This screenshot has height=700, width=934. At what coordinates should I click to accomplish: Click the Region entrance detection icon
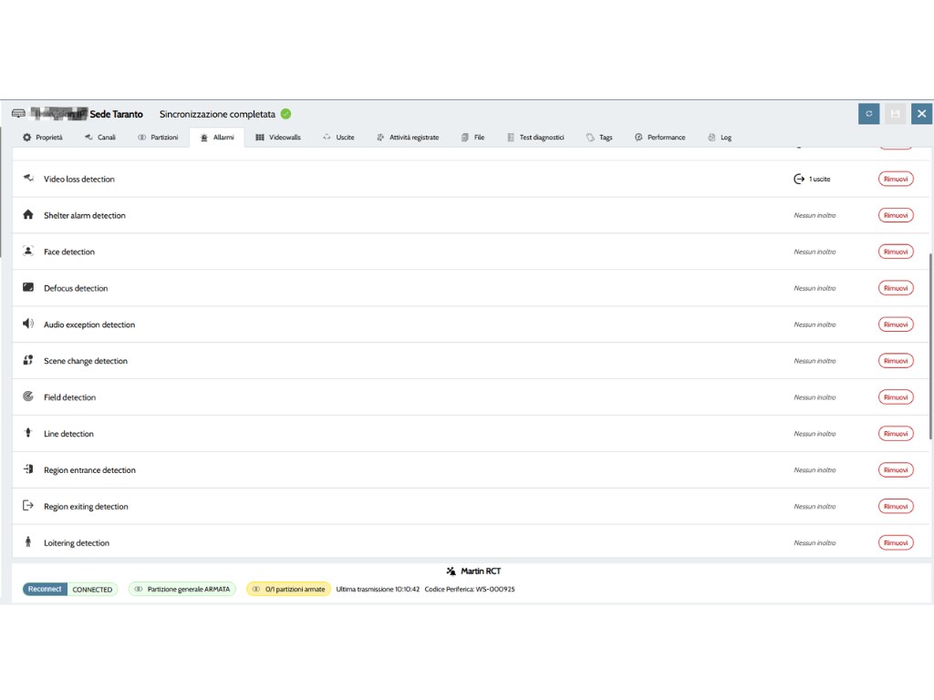(28, 468)
